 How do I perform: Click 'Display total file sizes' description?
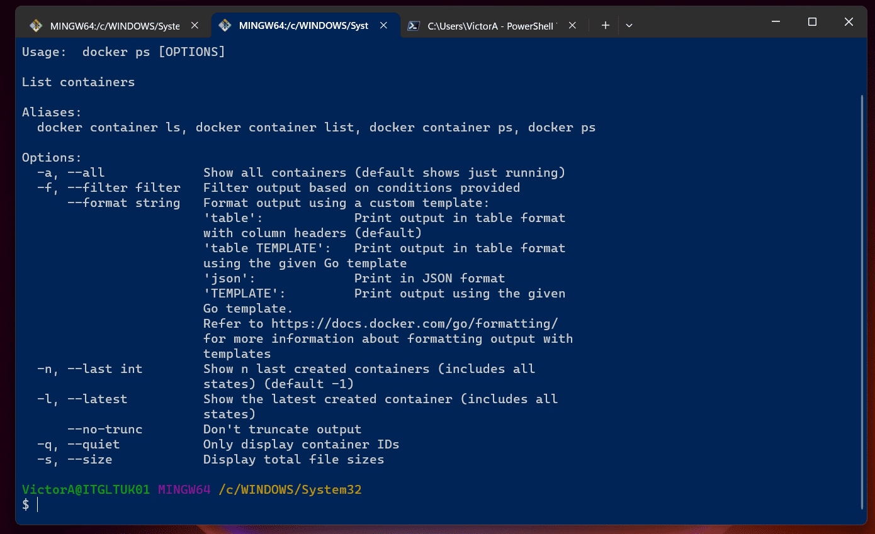(293, 459)
